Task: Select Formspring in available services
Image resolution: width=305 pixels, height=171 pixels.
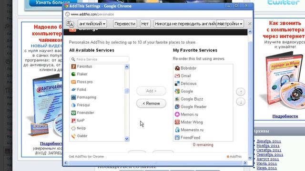Action: coord(97,97)
